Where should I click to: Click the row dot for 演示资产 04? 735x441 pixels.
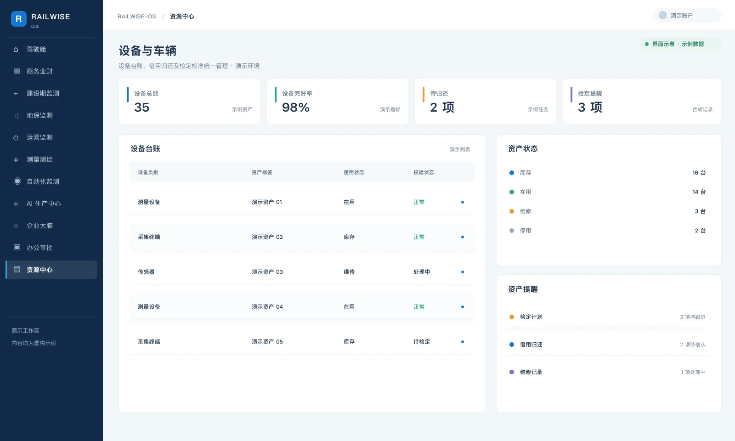coord(463,307)
